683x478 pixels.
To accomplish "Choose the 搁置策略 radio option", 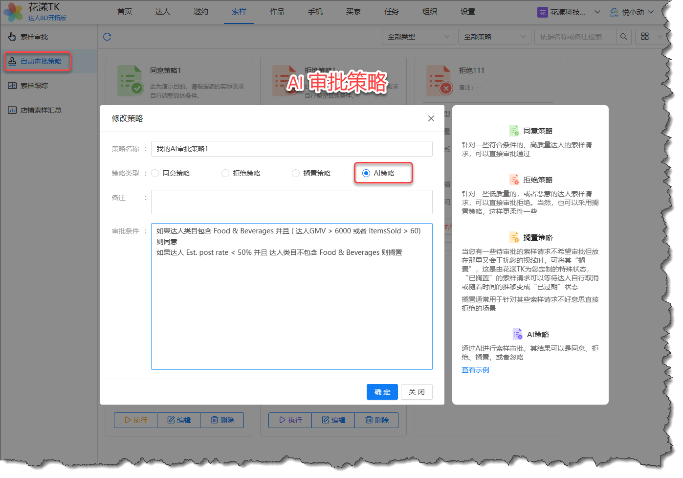I will click(x=296, y=173).
